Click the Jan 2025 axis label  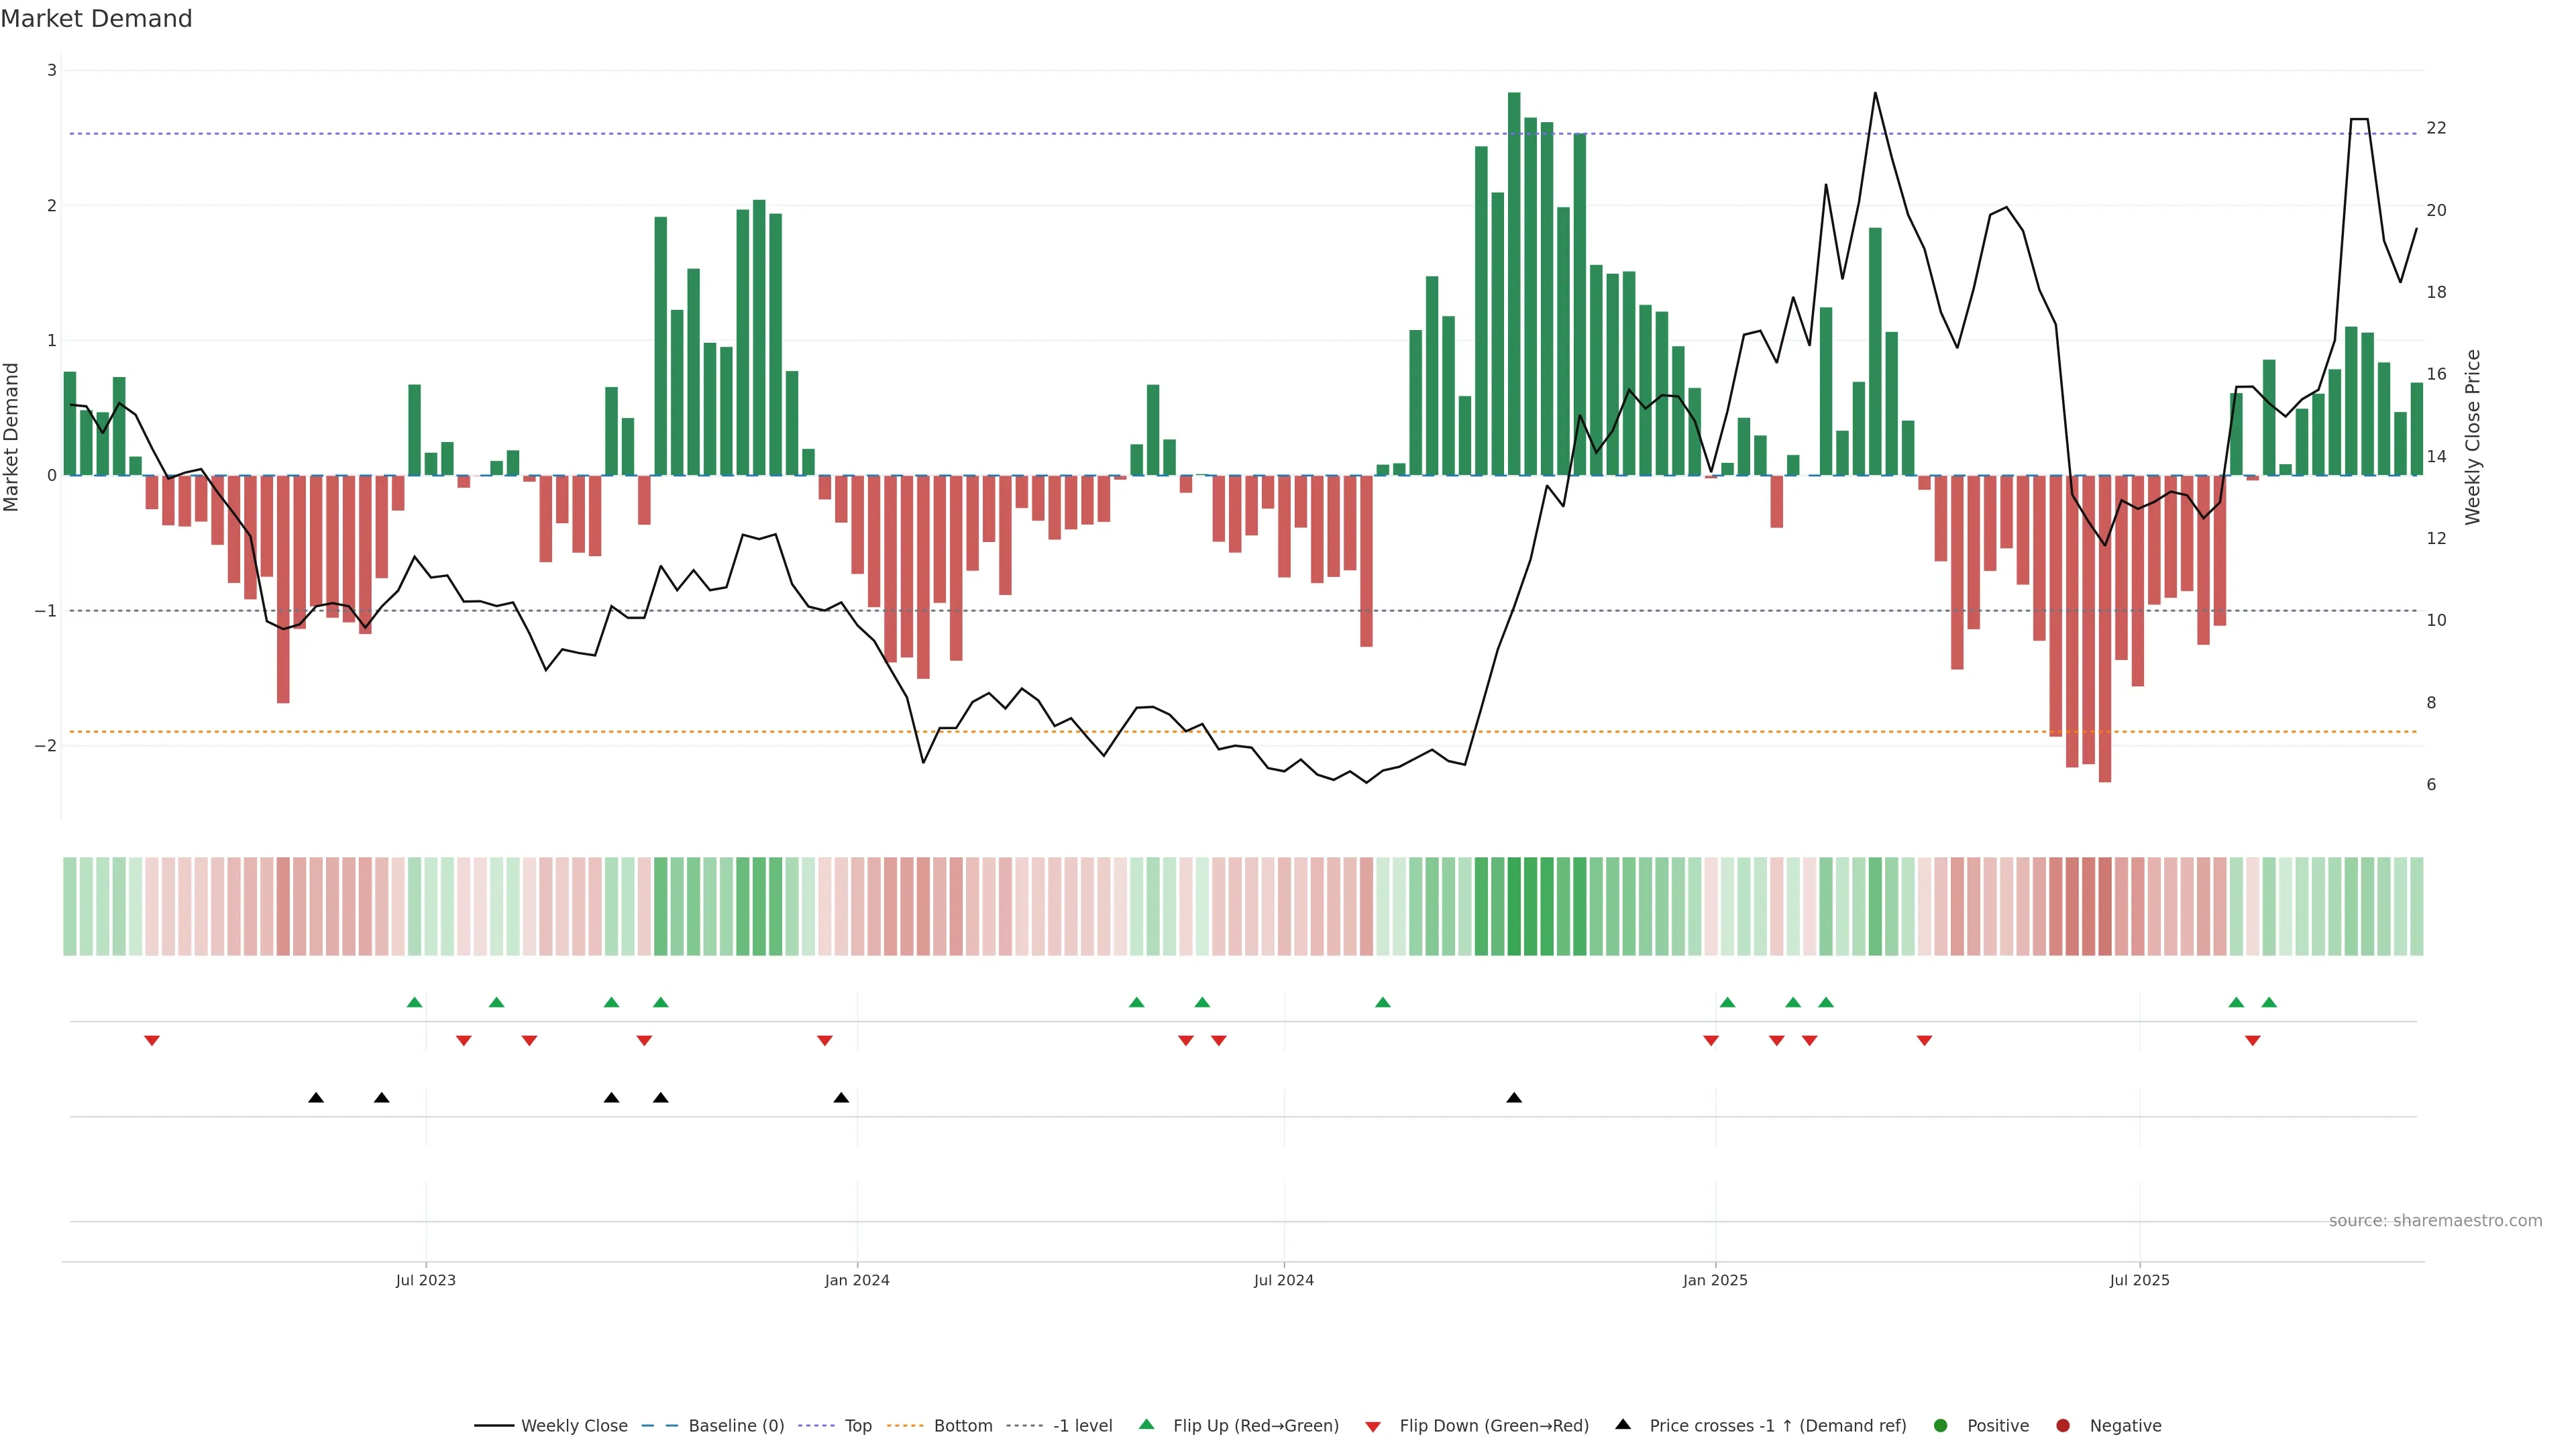pyautogui.click(x=1715, y=1281)
